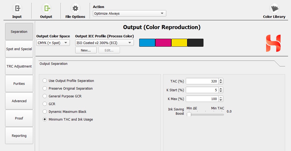Choose Dynamic Maximum Black radio button

45,112
